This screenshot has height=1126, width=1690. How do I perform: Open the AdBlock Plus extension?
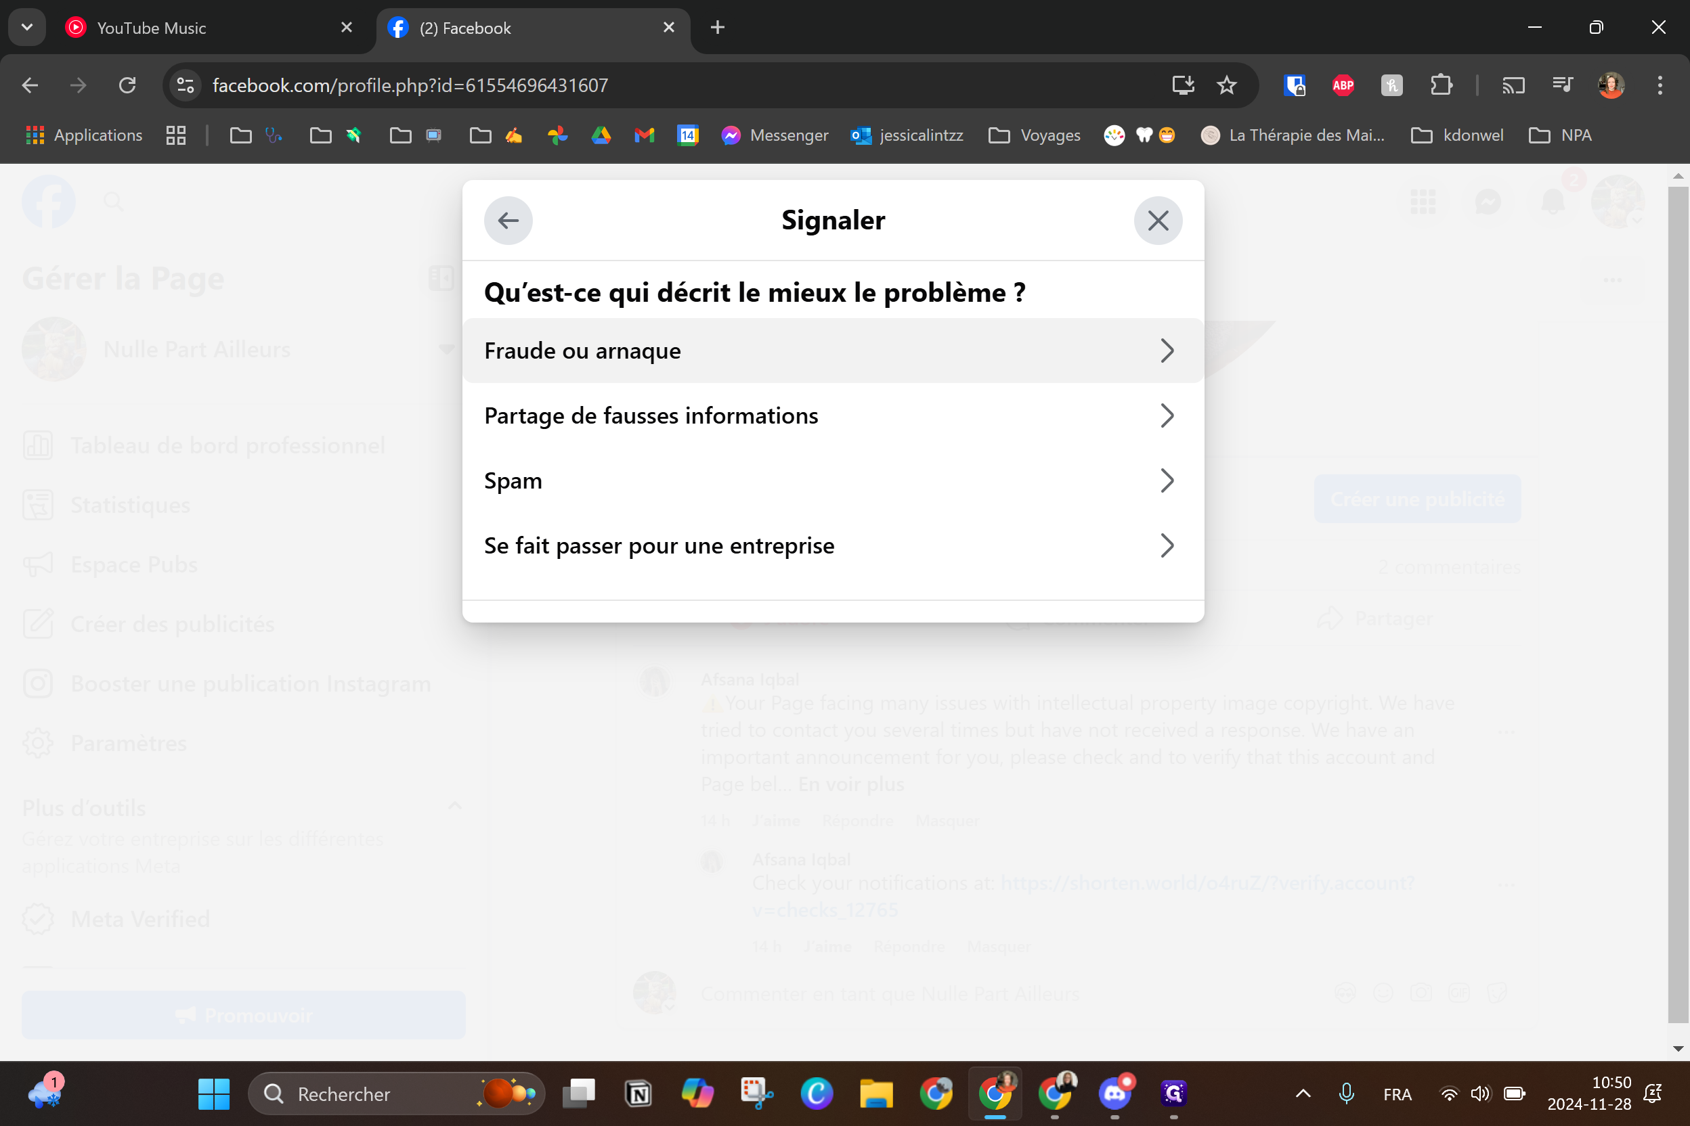point(1342,85)
